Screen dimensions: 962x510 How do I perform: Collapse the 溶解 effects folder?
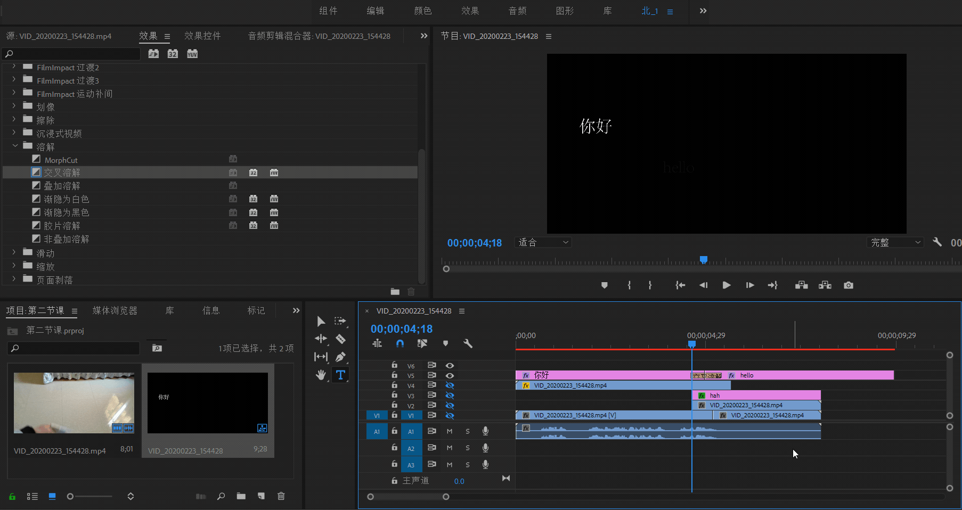click(15, 146)
